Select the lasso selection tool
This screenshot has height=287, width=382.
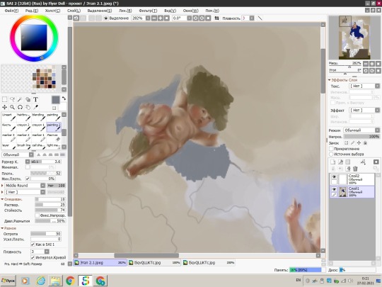pos(12,99)
